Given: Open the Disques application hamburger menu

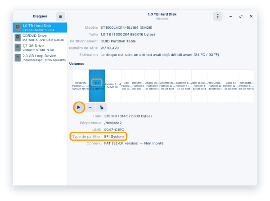Looking at the screenshot, I should click(x=61, y=16).
